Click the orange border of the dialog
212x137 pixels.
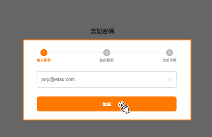coord(107,40)
